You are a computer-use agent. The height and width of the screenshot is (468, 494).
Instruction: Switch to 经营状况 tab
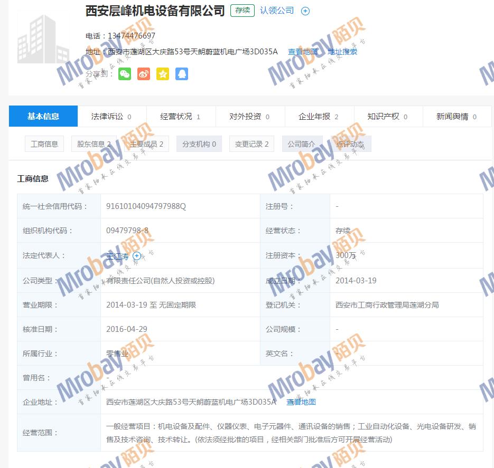click(181, 117)
